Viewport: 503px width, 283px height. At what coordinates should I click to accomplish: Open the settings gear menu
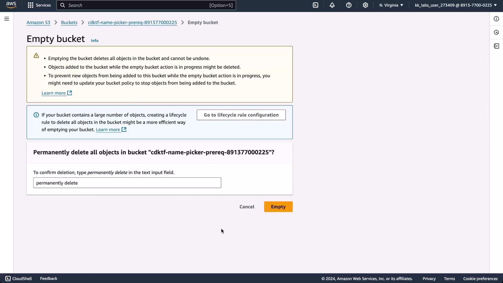365,5
